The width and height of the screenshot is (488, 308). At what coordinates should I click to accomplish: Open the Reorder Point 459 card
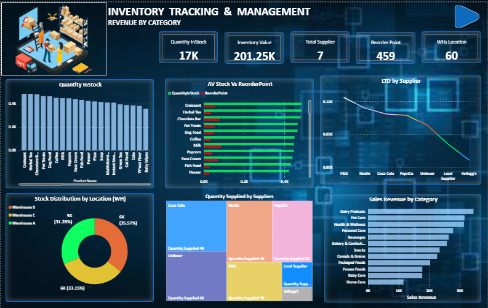[x=386, y=48]
